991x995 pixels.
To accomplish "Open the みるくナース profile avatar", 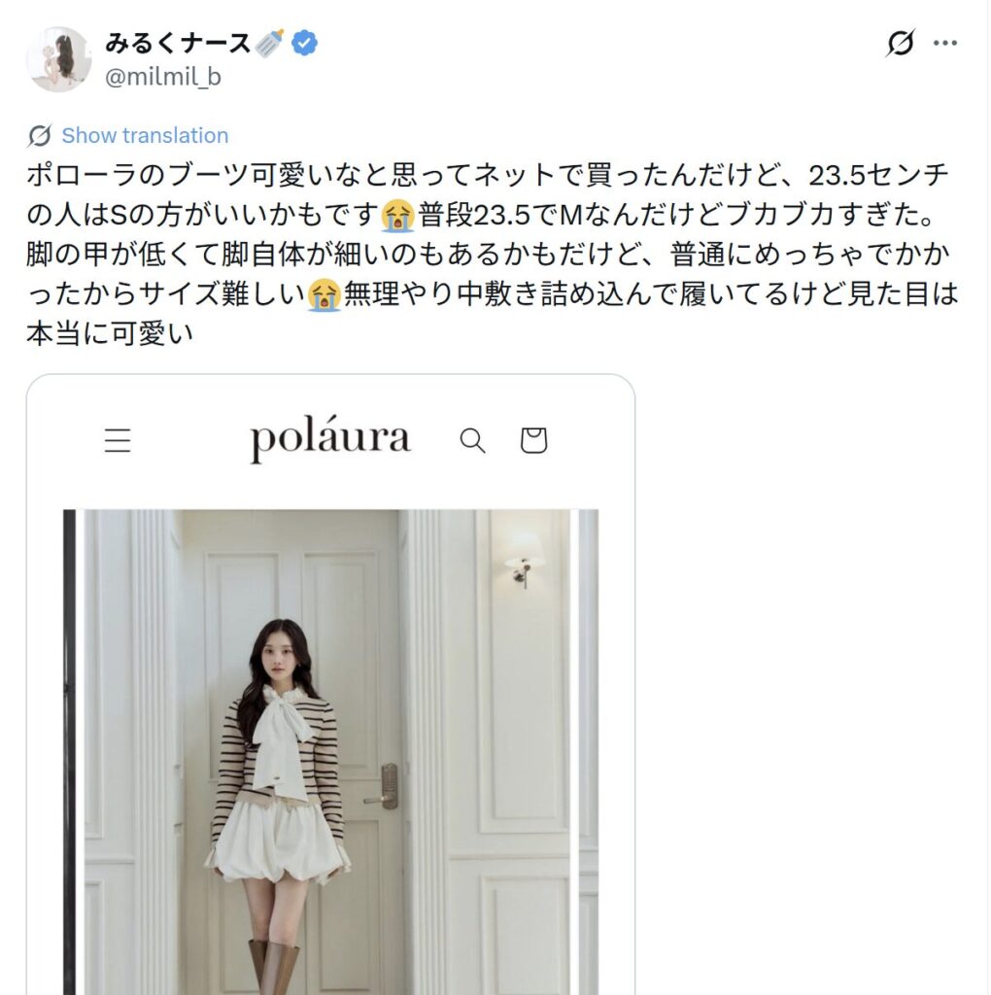I will pos(58,59).
